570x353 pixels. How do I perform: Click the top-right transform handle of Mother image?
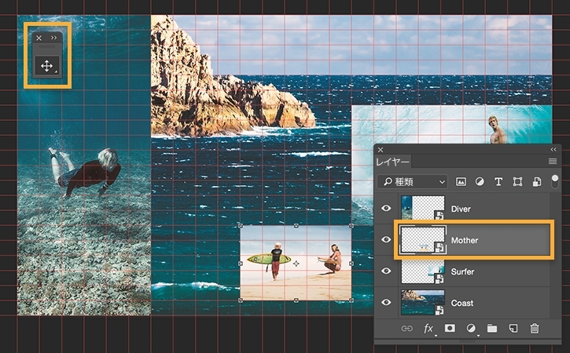point(351,226)
